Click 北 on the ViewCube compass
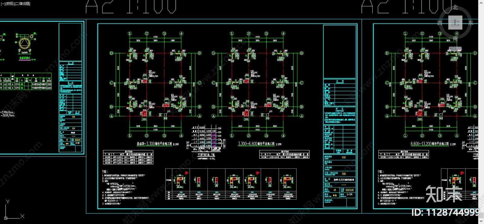The width and height of the screenshot is (484, 224). (x=455, y=8)
